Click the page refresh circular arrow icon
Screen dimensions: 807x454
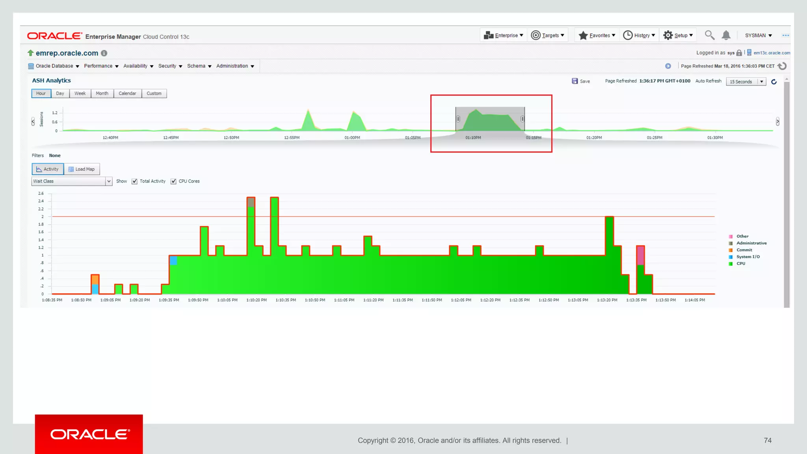pyautogui.click(x=782, y=66)
